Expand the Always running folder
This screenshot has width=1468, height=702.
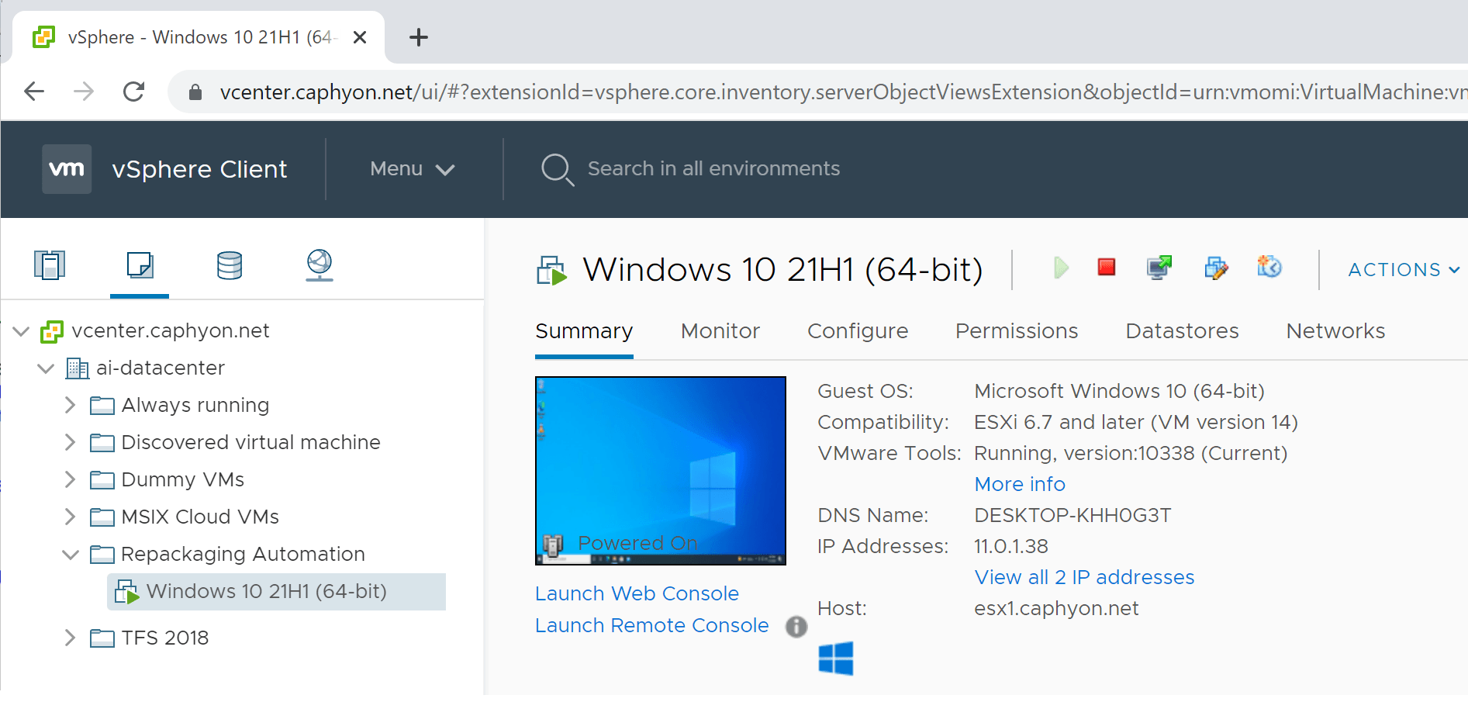click(x=70, y=405)
